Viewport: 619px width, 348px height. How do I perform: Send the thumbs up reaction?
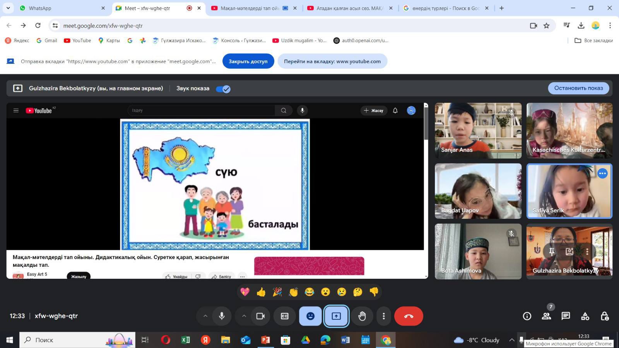(x=261, y=292)
